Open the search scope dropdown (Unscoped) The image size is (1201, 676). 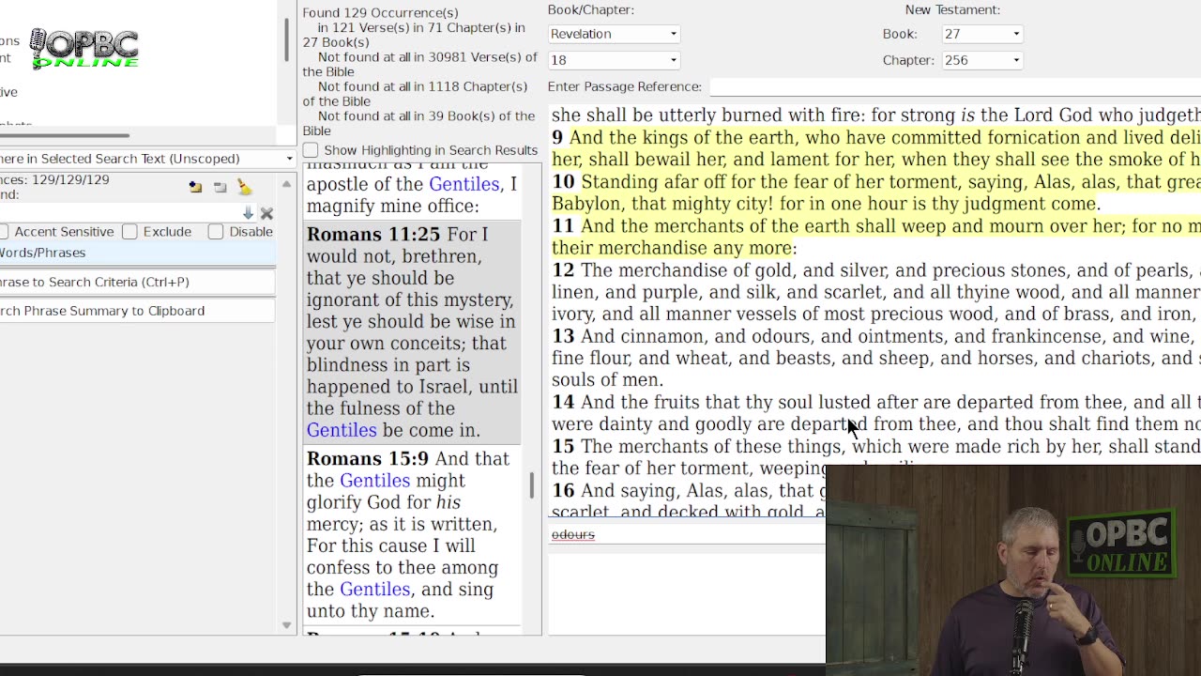147,159
